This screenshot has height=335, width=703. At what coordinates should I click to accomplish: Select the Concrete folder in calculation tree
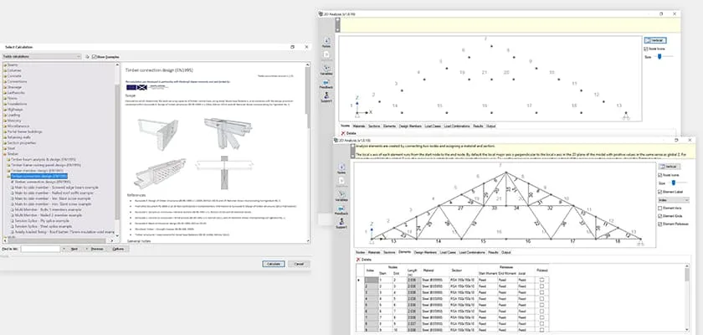click(13, 75)
